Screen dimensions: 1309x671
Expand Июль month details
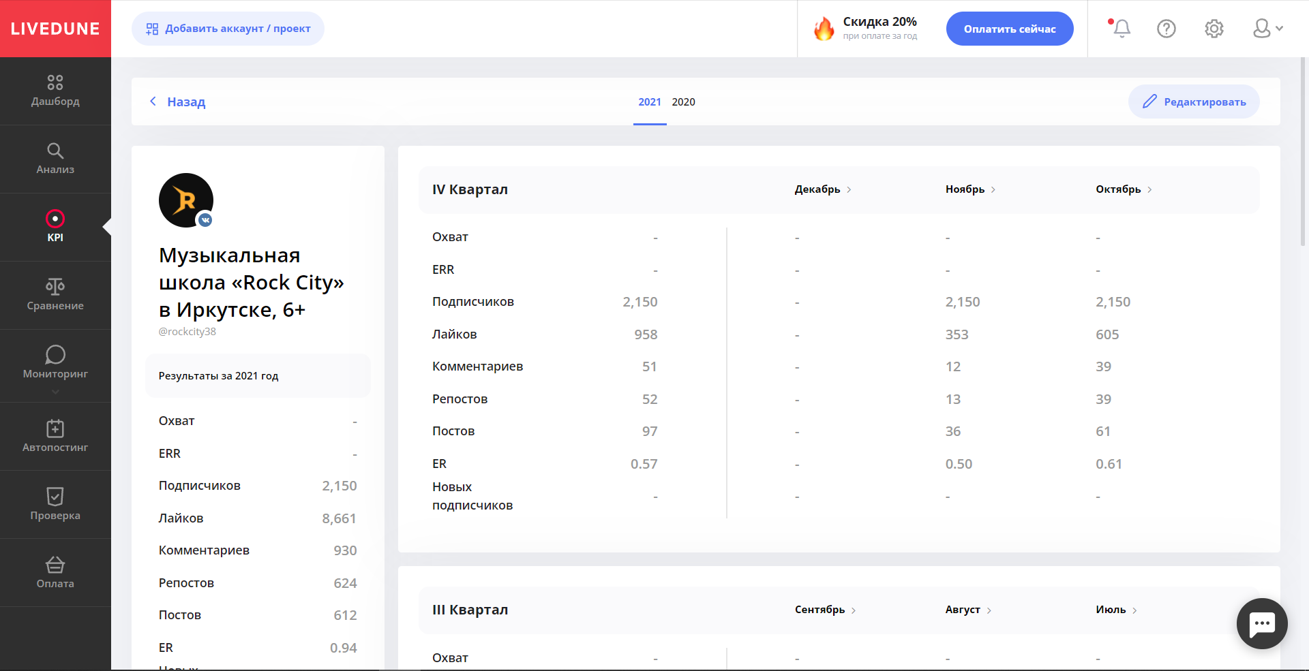pos(1117,610)
